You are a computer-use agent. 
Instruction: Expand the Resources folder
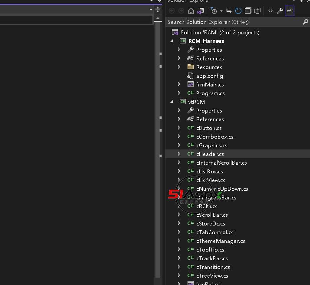pyautogui.click(x=179, y=67)
